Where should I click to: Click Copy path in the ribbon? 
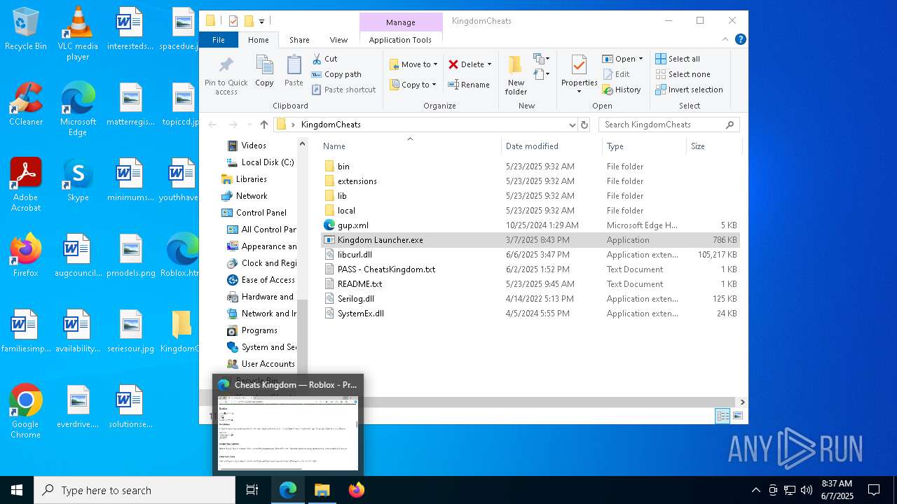(x=336, y=74)
